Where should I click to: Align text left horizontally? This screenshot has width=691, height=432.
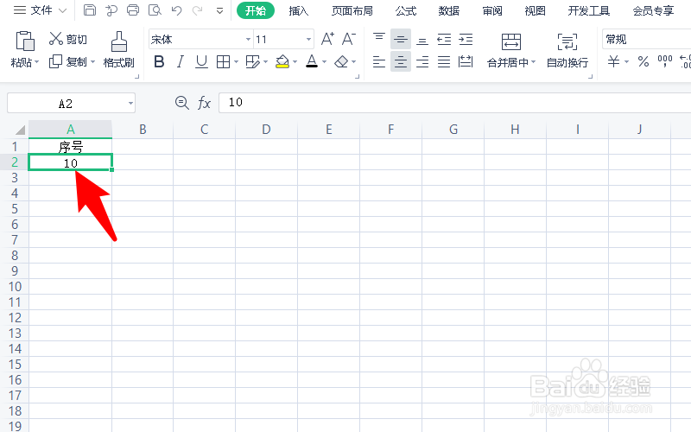tap(379, 61)
